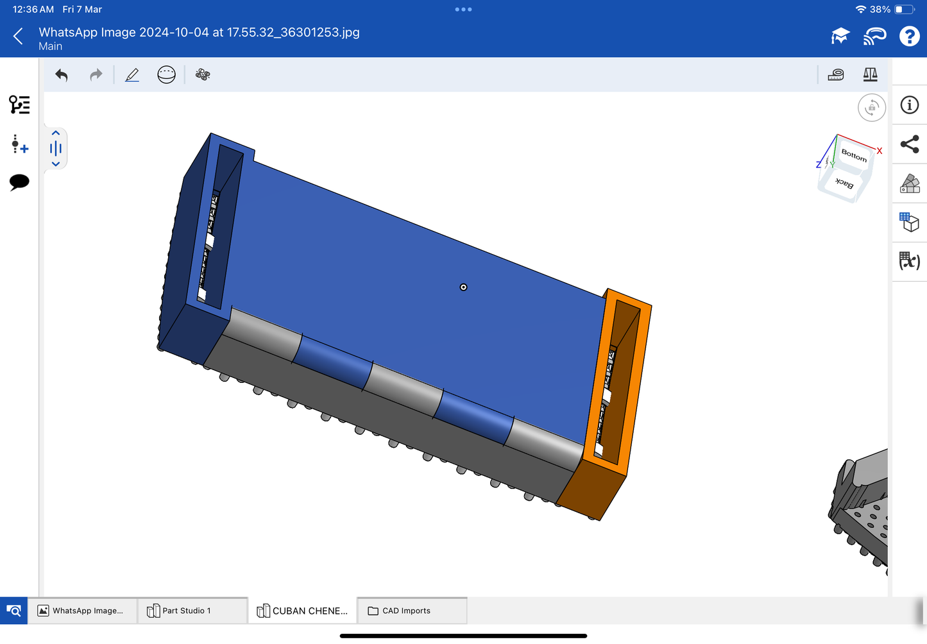
Task: Toggle the view rotation lock button
Action: (871, 108)
